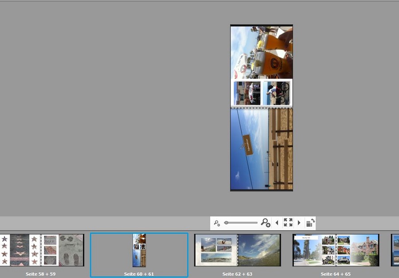
Task: Open the Seite 64 + 65 spread thumbnail
Action: coord(336,250)
